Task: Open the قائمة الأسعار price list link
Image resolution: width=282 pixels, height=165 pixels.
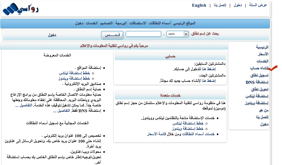Action: (157, 134)
